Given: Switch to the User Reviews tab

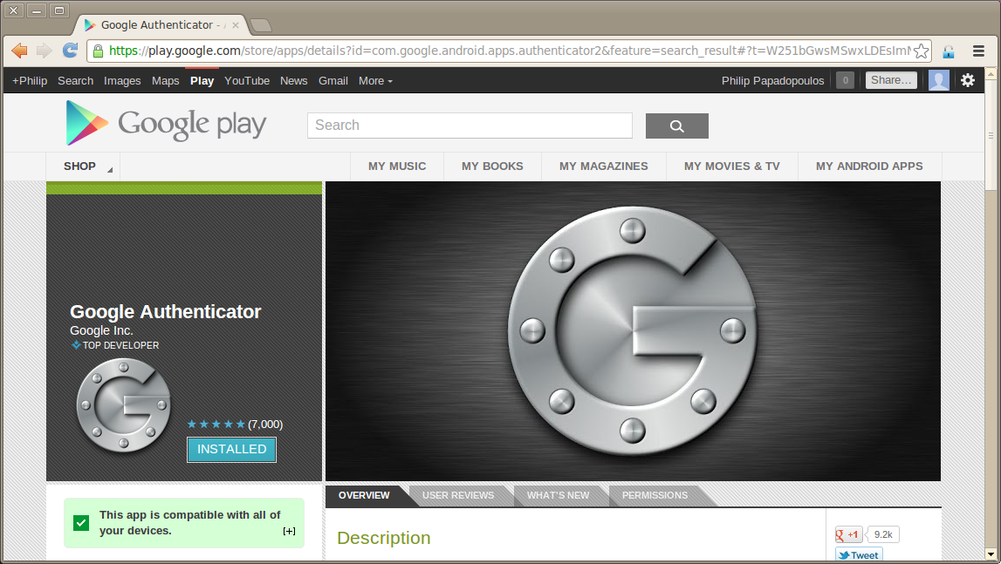Looking at the screenshot, I should 457,495.
